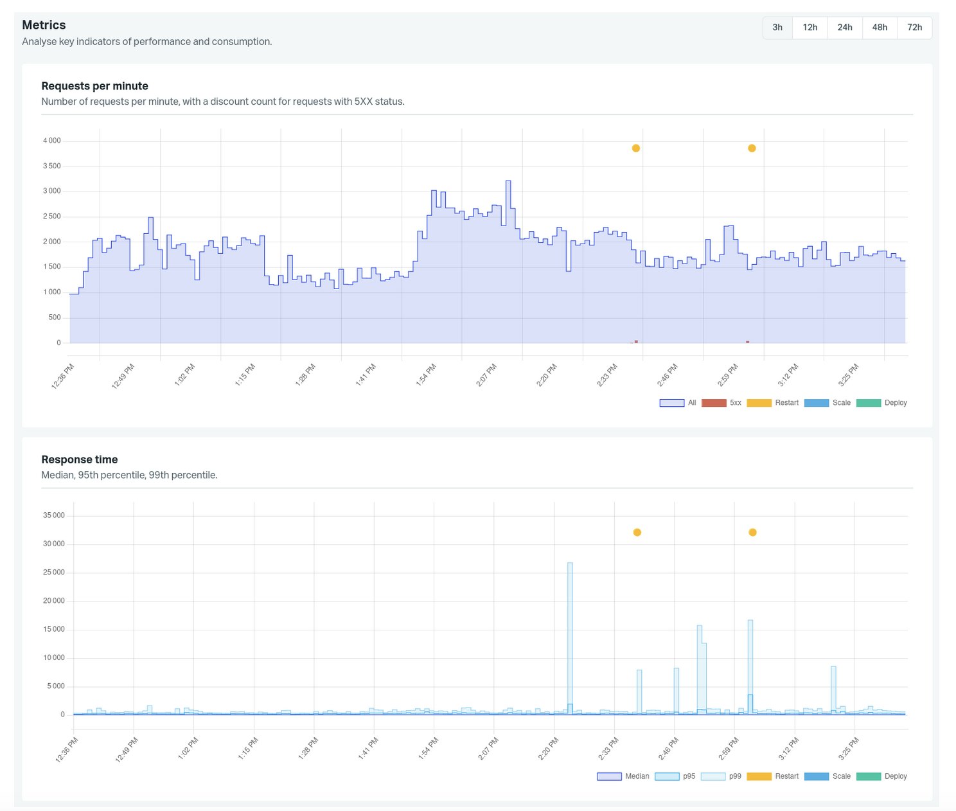
Task: Toggle the Restart series in Response time legend
Action: tap(760, 776)
